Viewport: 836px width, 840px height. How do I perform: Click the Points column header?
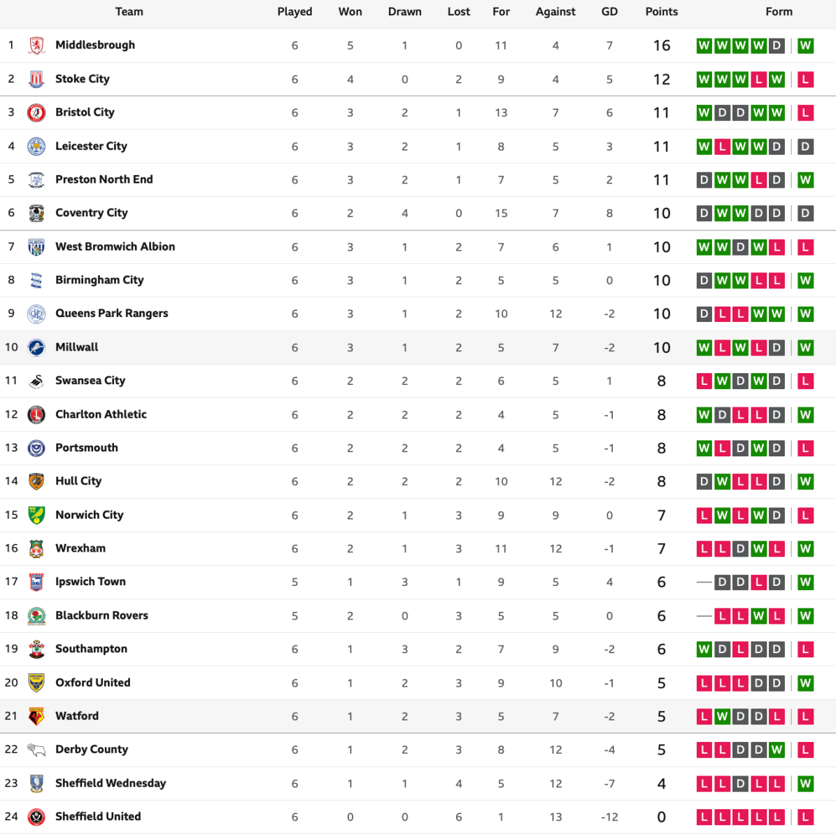pyautogui.click(x=661, y=12)
